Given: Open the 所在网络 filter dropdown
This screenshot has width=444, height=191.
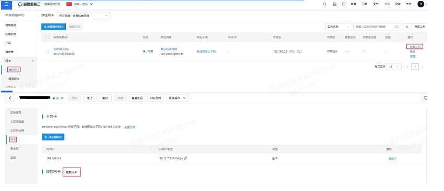Looking at the screenshot, I should [84, 16].
